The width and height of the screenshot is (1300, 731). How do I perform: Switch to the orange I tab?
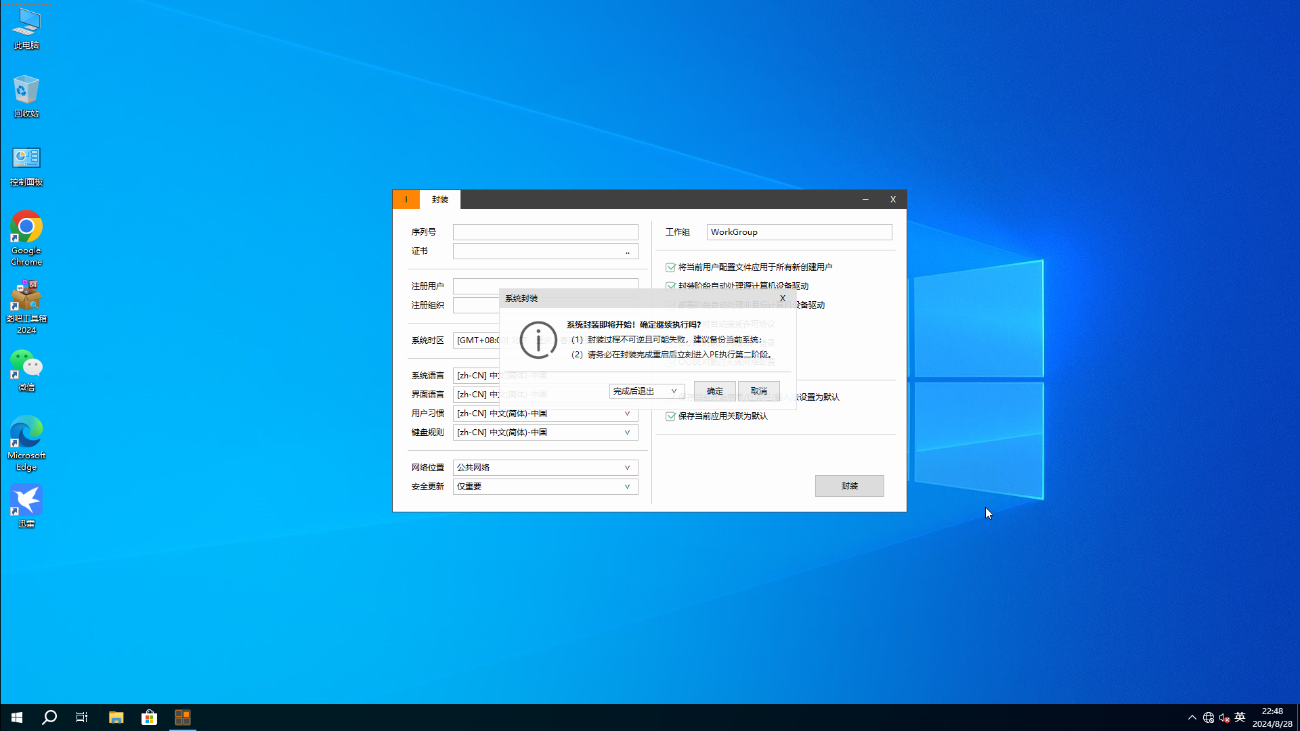406,200
